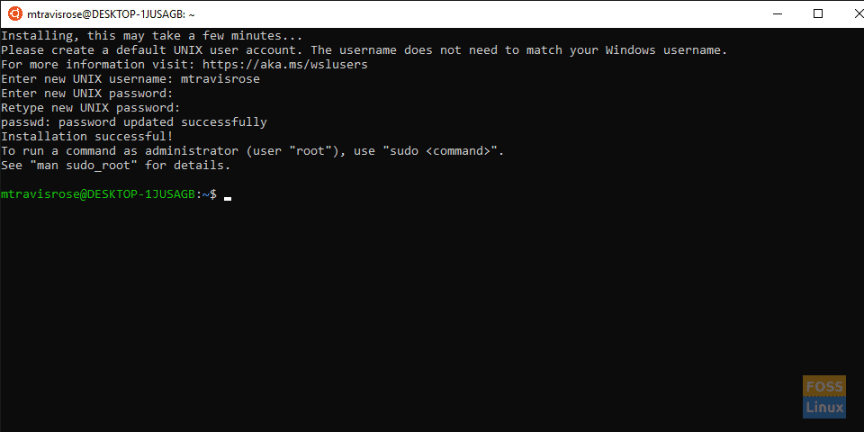The image size is (864, 432).
Task: Click the blue '~' directory in prompt
Action: point(205,194)
